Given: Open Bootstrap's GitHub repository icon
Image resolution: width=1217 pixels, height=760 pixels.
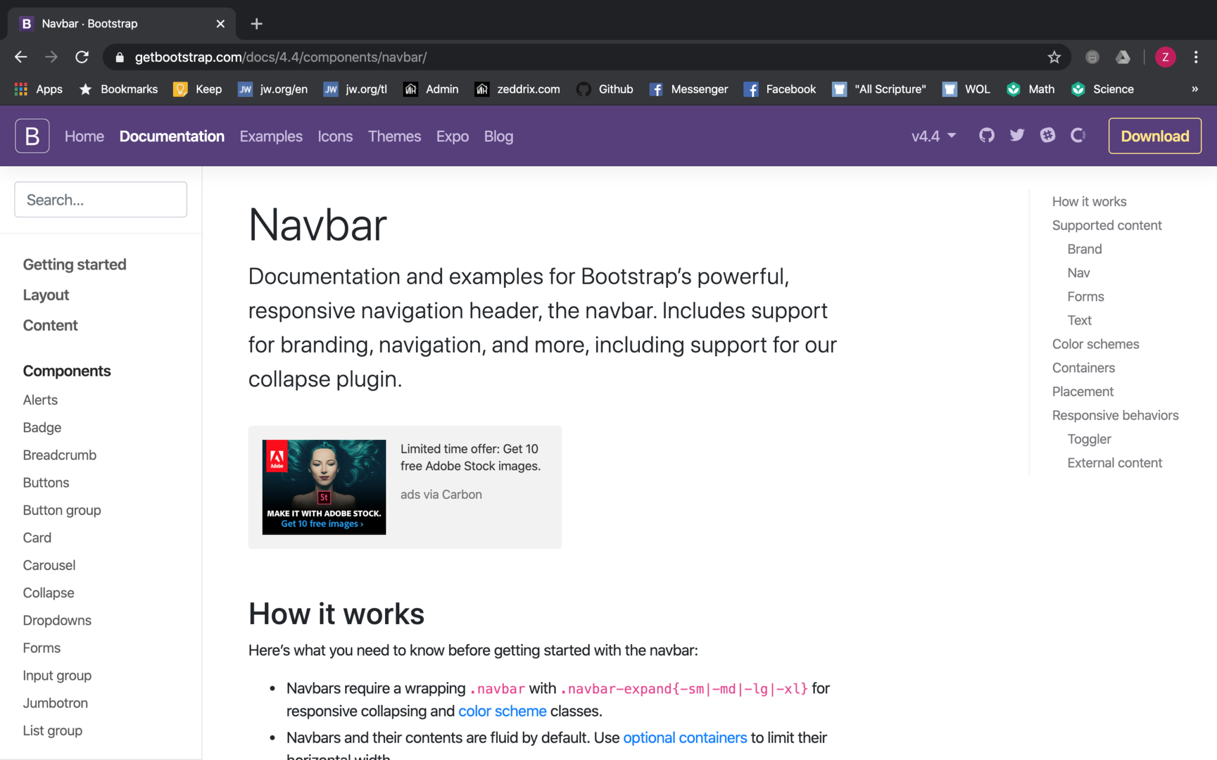Looking at the screenshot, I should pyautogui.click(x=986, y=135).
